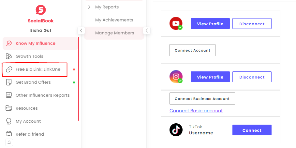Click the Growth Tools sidebar icon

9,56
